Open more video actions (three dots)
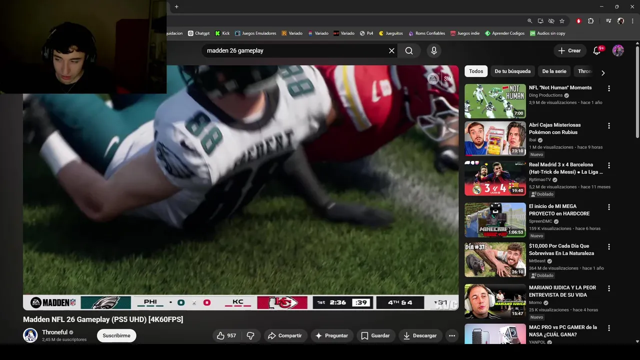The image size is (640, 360). coord(452,335)
